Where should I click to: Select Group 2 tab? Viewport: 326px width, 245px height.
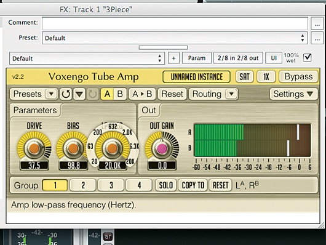tap(83, 185)
